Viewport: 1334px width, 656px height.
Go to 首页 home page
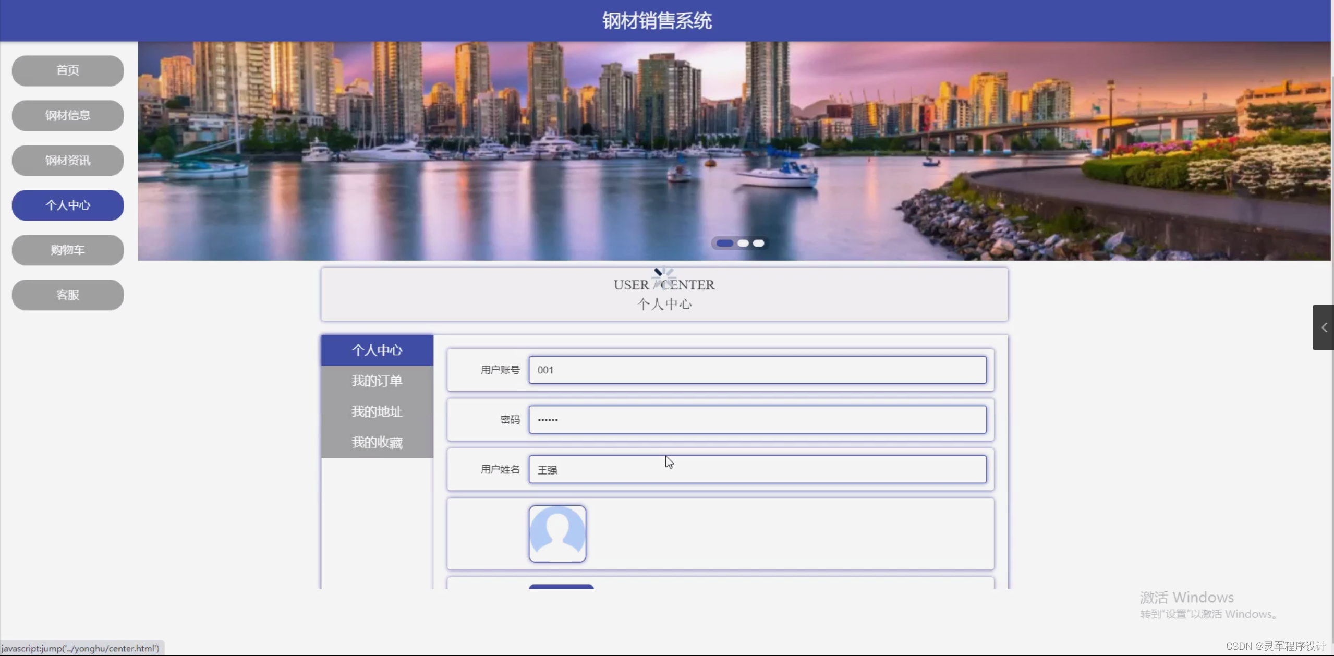[68, 70]
